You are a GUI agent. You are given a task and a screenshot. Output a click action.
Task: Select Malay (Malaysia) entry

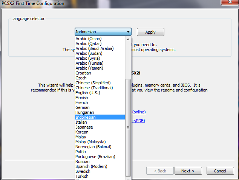pyautogui.click(x=100, y=142)
